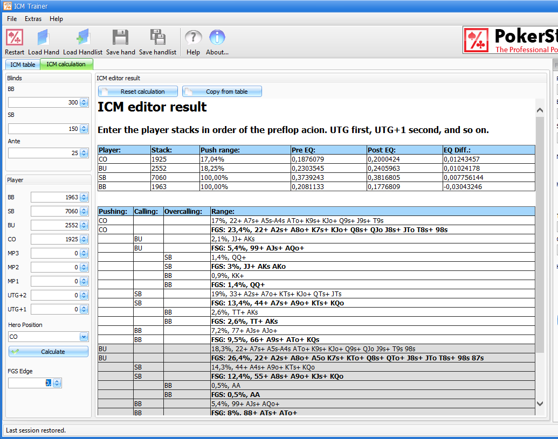Click the MP3 stack input field

55,253
